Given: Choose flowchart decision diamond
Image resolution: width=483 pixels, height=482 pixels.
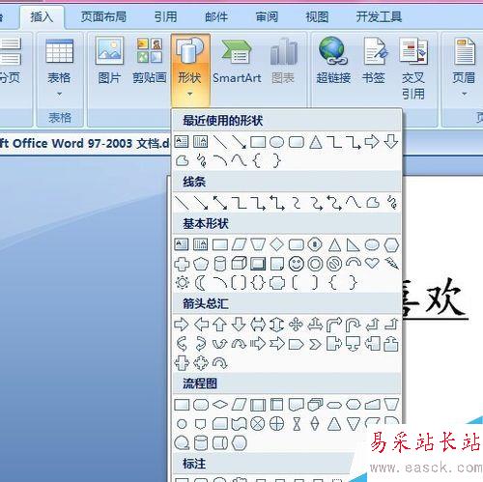Looking at the screenshot, I should click(220, 405).
